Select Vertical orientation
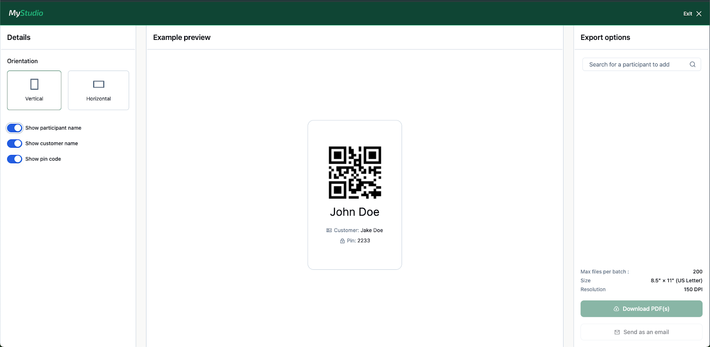 [34, 90]
